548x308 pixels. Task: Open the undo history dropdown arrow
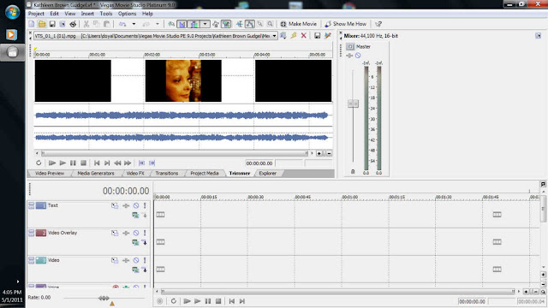(134, 24)
